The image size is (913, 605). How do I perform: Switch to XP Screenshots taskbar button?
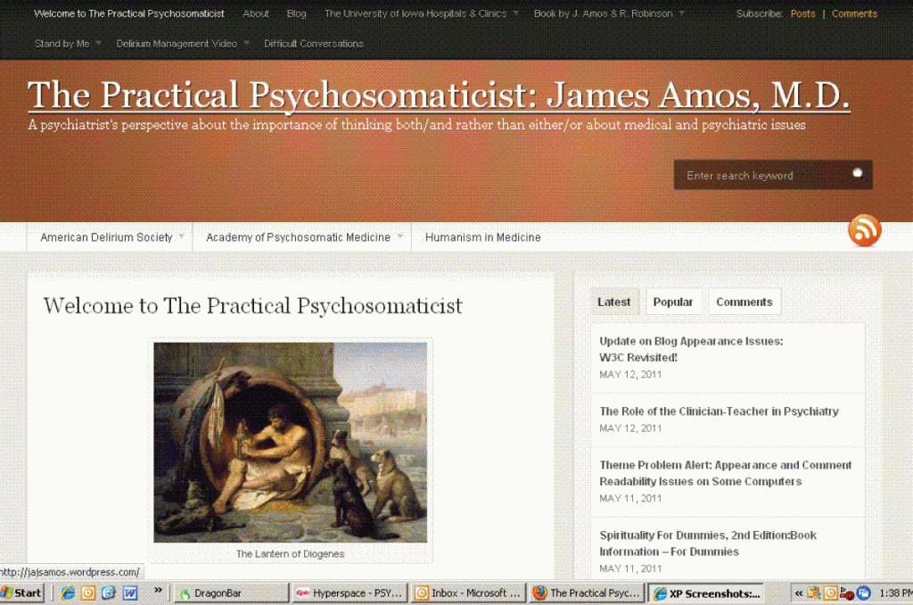706,593
